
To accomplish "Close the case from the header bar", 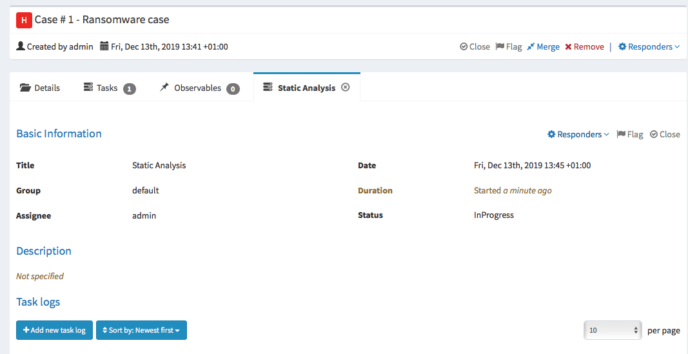I will (475, 46).
